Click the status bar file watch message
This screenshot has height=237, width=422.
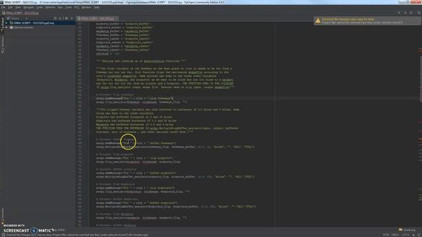point(77,235)
